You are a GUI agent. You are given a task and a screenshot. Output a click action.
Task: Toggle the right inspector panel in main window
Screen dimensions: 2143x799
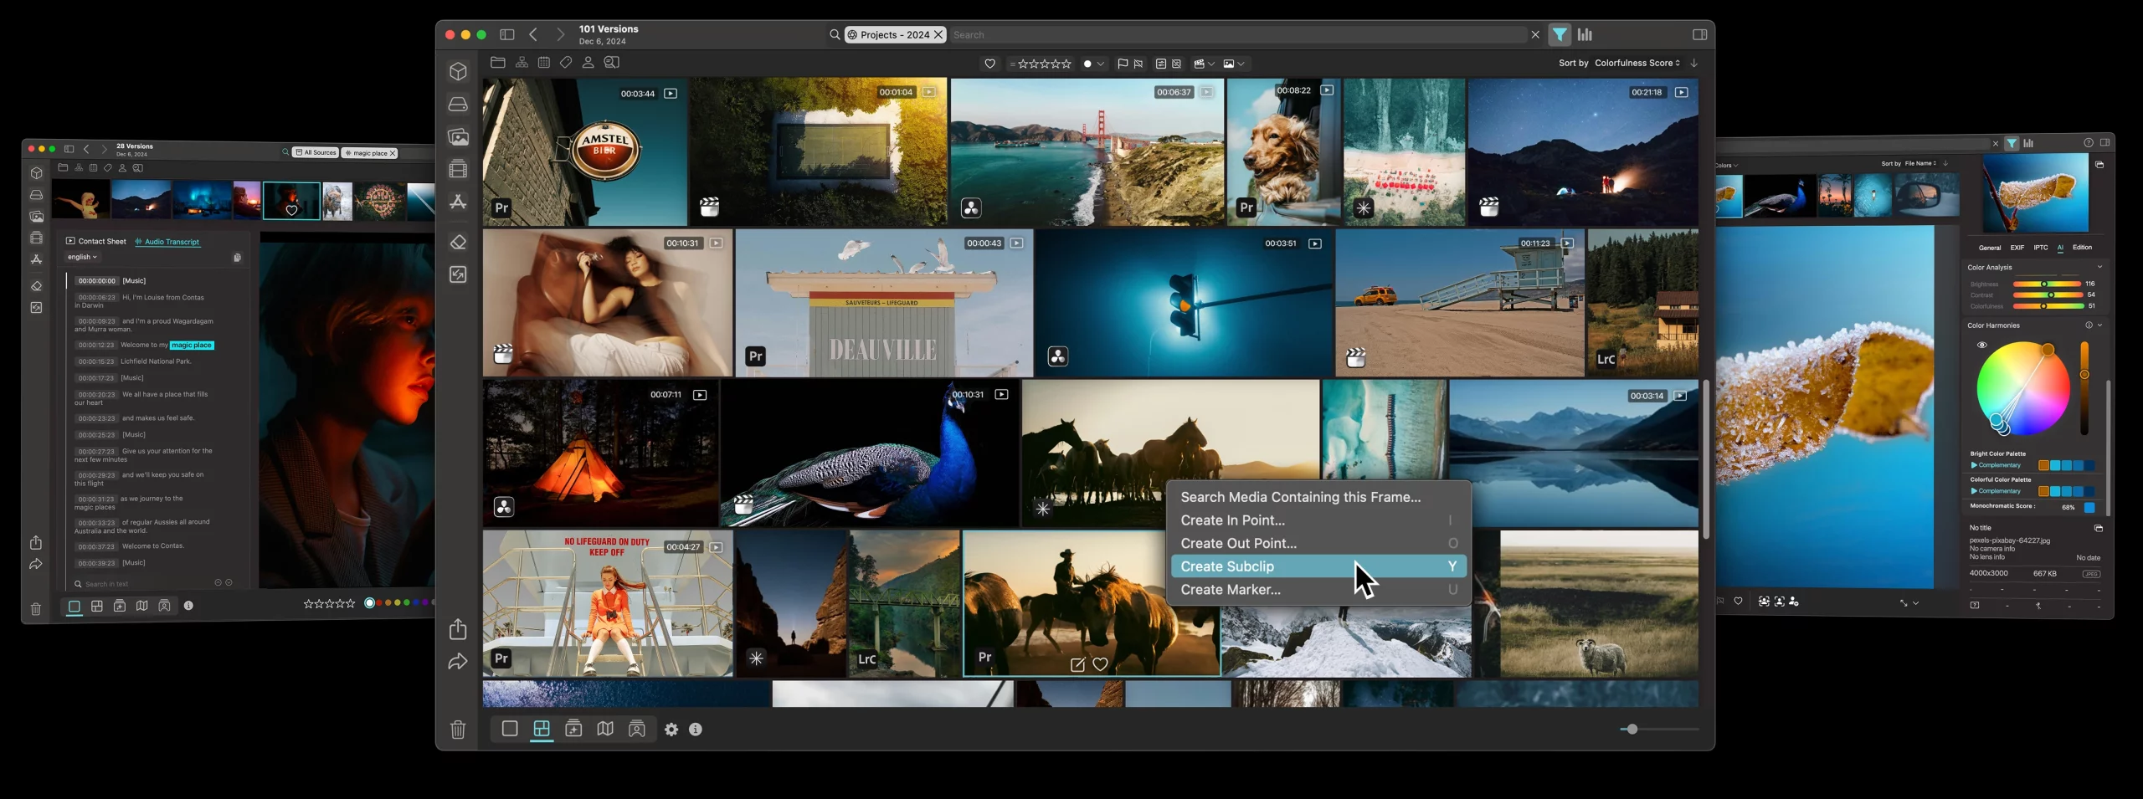1699,34
